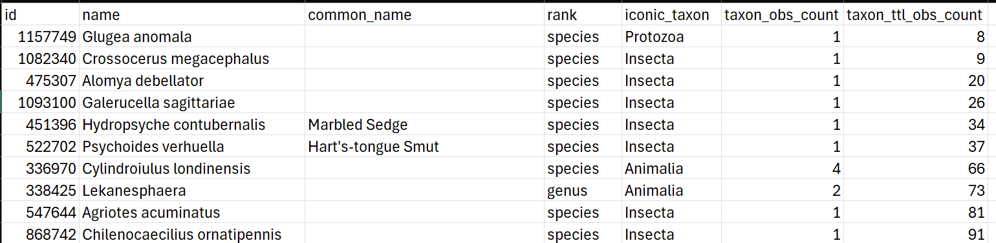The width and height of the screenshot is (996, 243).
Task: Select the taxon_obs_count cell showing 4
Action: click(x=783, y=169)
